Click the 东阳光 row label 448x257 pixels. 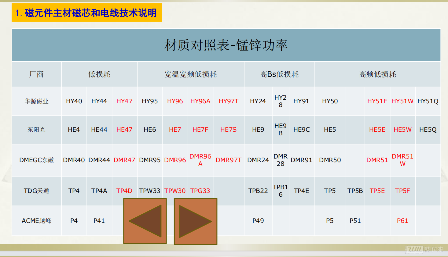pos(36,130)
